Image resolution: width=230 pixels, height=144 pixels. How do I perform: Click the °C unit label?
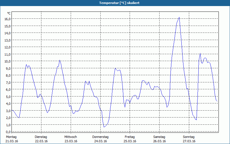(9, 13)
